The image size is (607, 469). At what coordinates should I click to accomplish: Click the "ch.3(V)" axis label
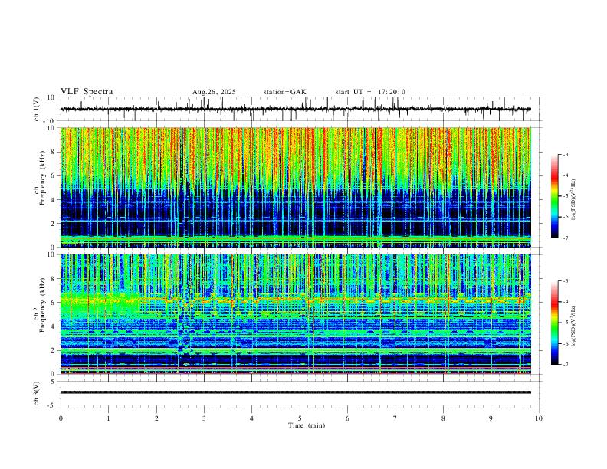(x=37, y=394)
